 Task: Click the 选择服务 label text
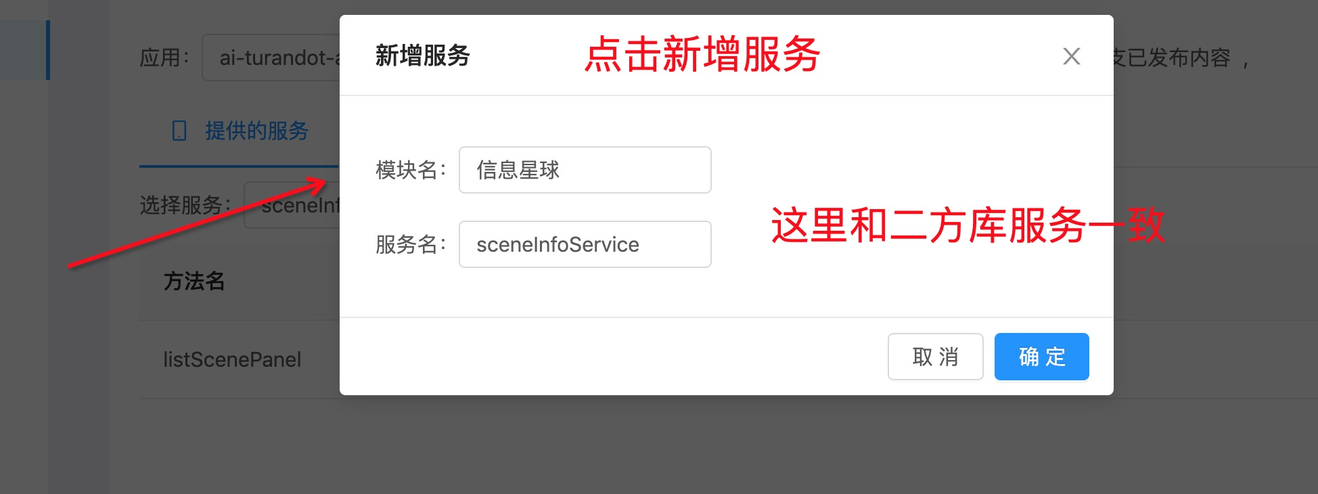(185, 205)
